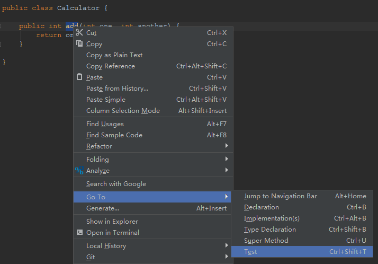Click the Open in Terminal icon
Viewport: 378px width, 264px height.
point(79,232)
